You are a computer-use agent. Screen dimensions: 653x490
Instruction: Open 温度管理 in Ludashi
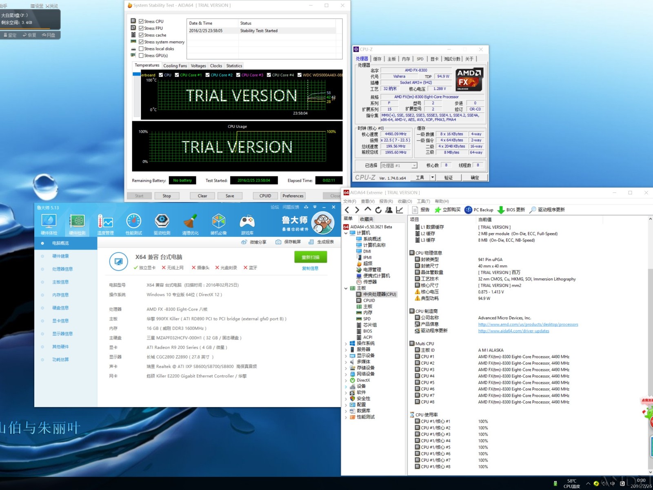105,224
